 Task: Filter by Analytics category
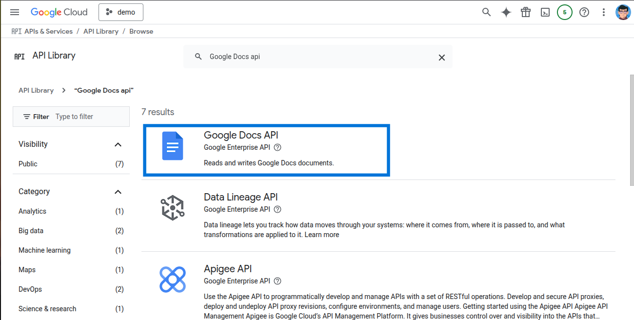[71, 211]
